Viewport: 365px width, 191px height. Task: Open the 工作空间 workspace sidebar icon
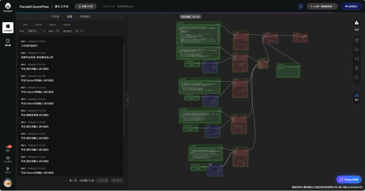[8, 27]
